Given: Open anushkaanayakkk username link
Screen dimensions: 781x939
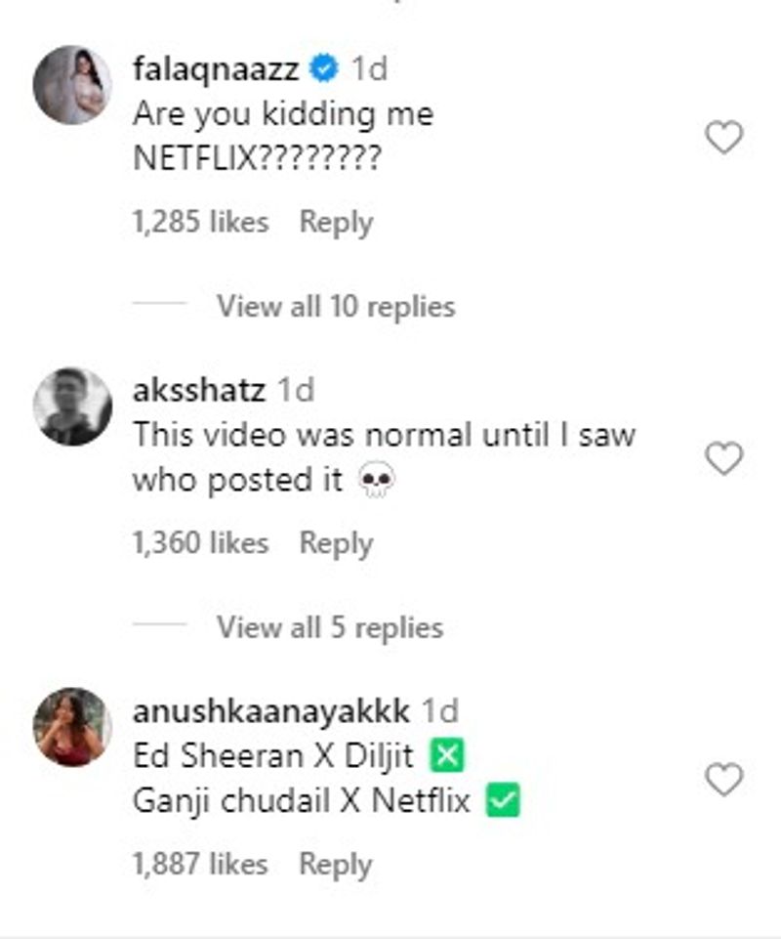Looking at the screenshot, I should 270,711.
